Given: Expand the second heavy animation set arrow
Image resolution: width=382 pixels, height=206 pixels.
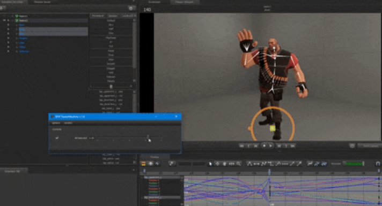Looking at the screenshot, I should (8, 20).
